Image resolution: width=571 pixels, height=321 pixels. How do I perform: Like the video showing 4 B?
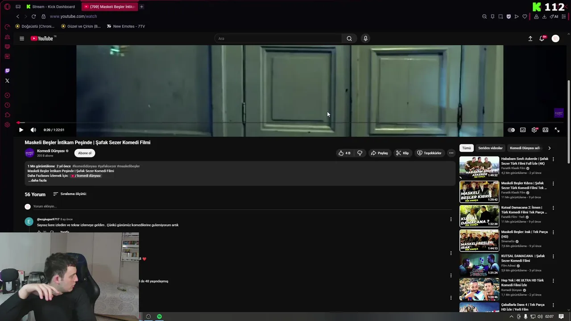tap(344, 153)
